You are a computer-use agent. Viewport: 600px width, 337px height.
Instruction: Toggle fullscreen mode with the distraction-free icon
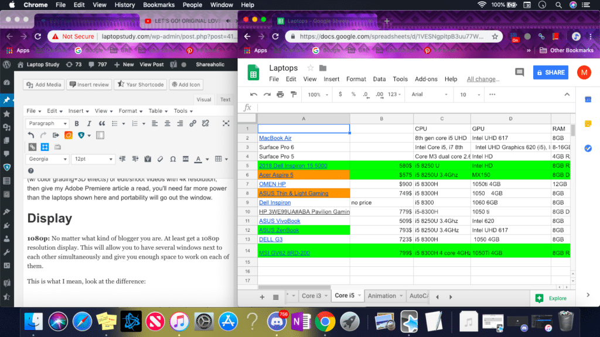[227, 123]
